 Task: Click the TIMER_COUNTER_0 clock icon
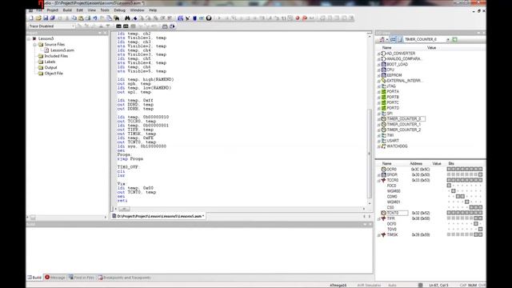(384, 119)
